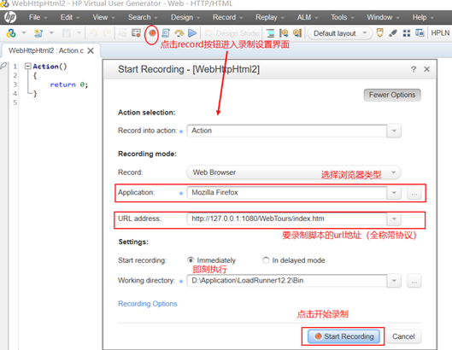Switch to the WebHttpHtml2 : Action.c tab
The width and height of the screenshot is (452, 350).
click(46, 50)
